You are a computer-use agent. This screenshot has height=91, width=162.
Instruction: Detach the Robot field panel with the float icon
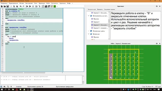click(x=157, y=43)
